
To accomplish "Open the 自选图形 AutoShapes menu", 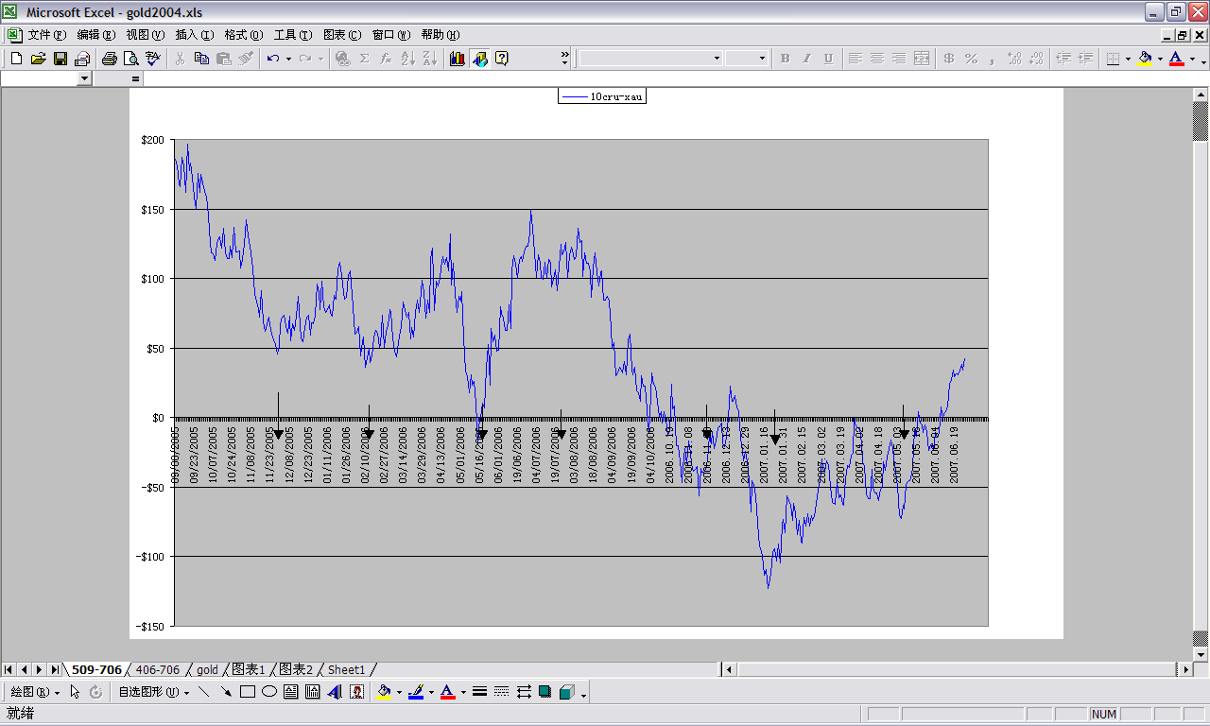I will pos(151,692).
